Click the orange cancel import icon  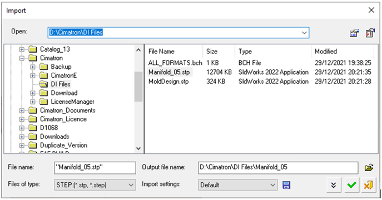click(368, 185)
